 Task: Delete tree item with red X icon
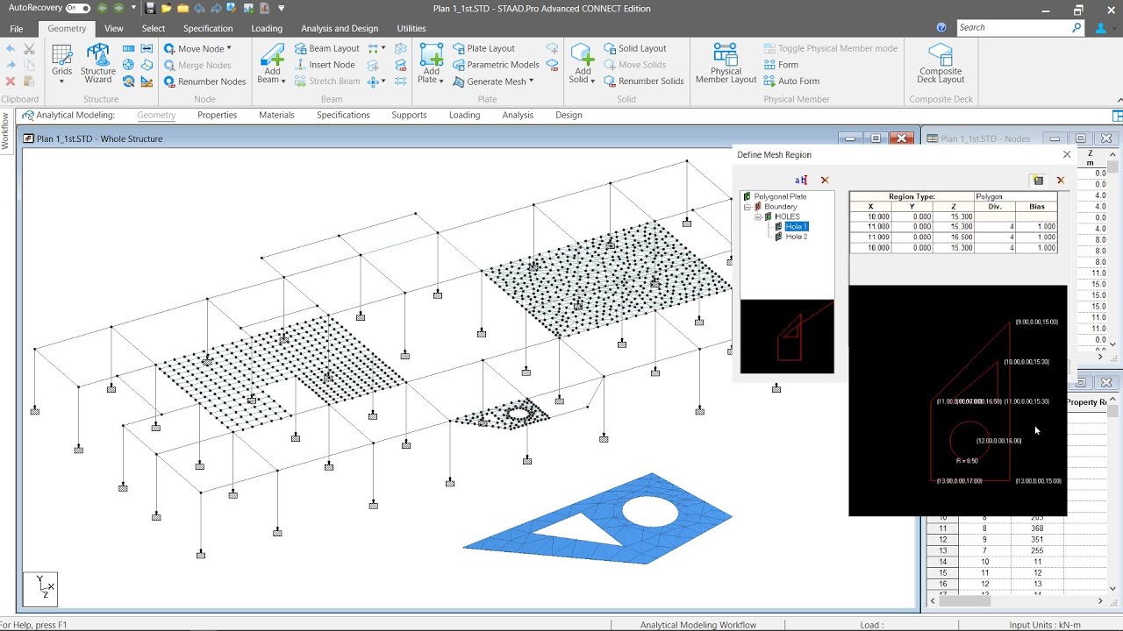pyautogui.click(x=825, y=180)
